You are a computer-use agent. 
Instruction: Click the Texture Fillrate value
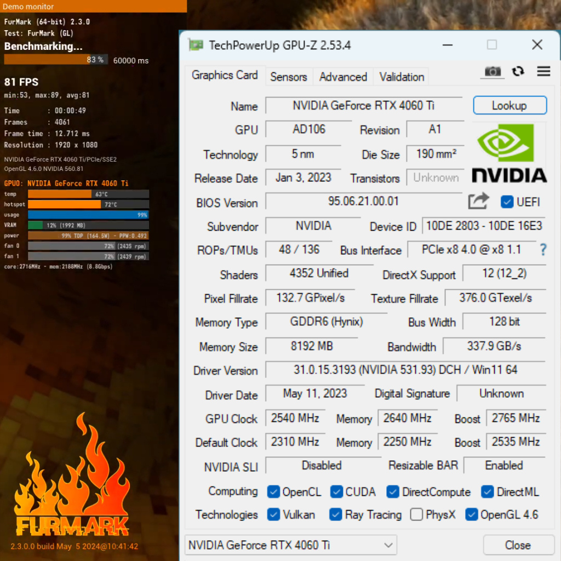point(495,297)
